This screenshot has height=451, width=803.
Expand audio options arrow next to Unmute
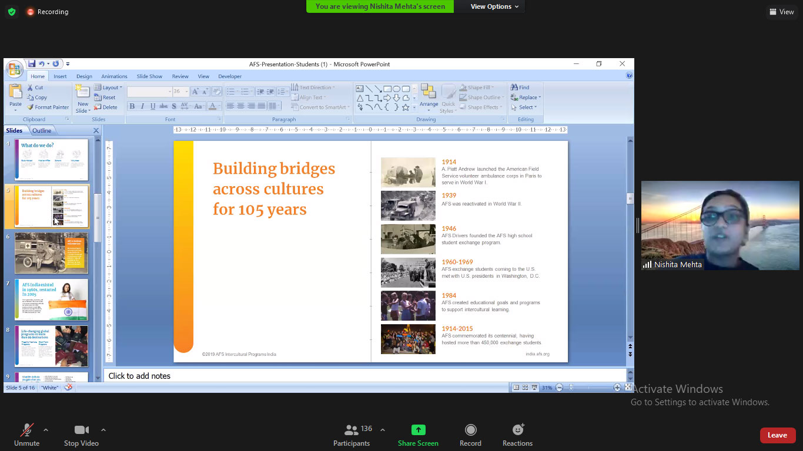tap(46, 430)
